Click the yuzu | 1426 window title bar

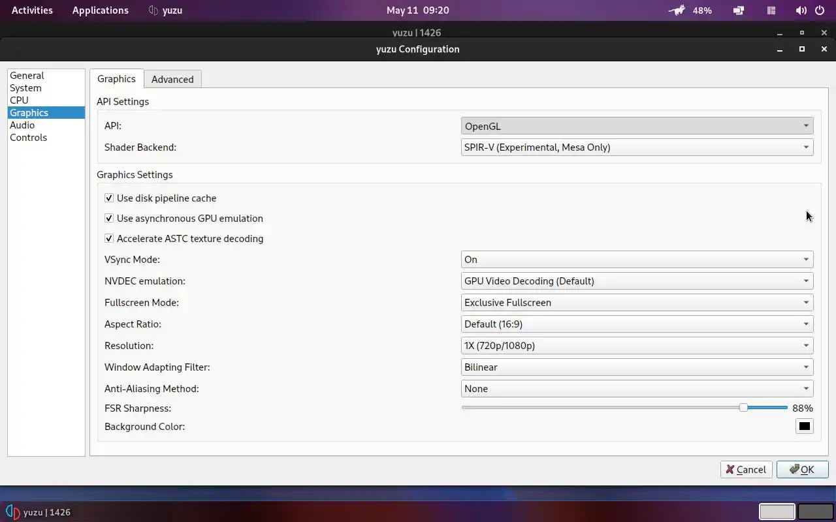418,33
